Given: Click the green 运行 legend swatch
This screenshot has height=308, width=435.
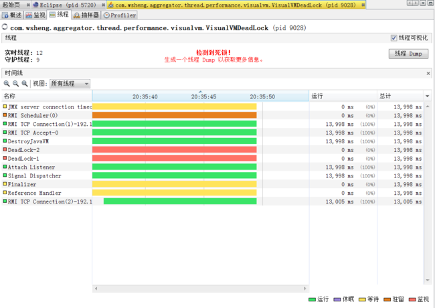Looking at the screenshot, I should (312, 299).
